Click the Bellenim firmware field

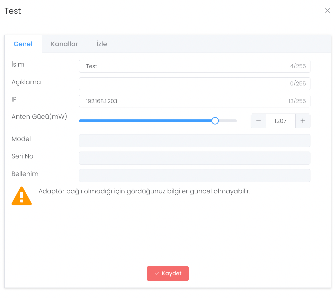pos(194,176)
